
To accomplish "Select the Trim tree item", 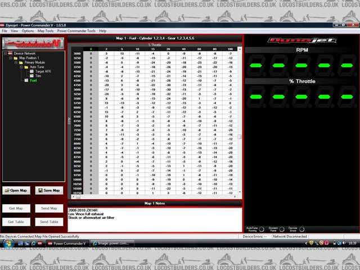I will pos(38,76).
